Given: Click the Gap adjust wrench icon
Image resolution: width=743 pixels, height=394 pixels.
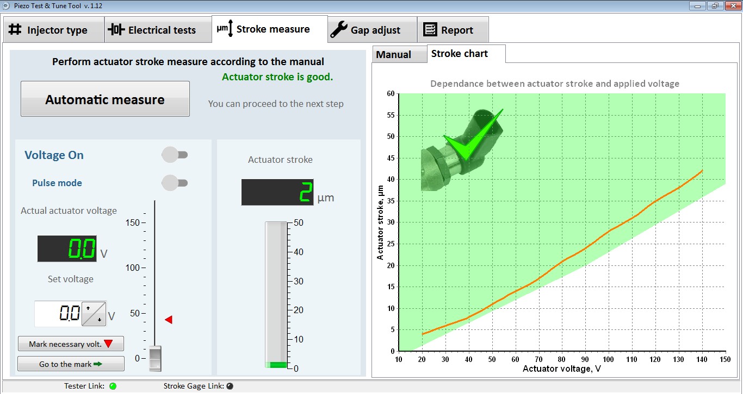Looking at the screenshot, I should coord(339,30).
